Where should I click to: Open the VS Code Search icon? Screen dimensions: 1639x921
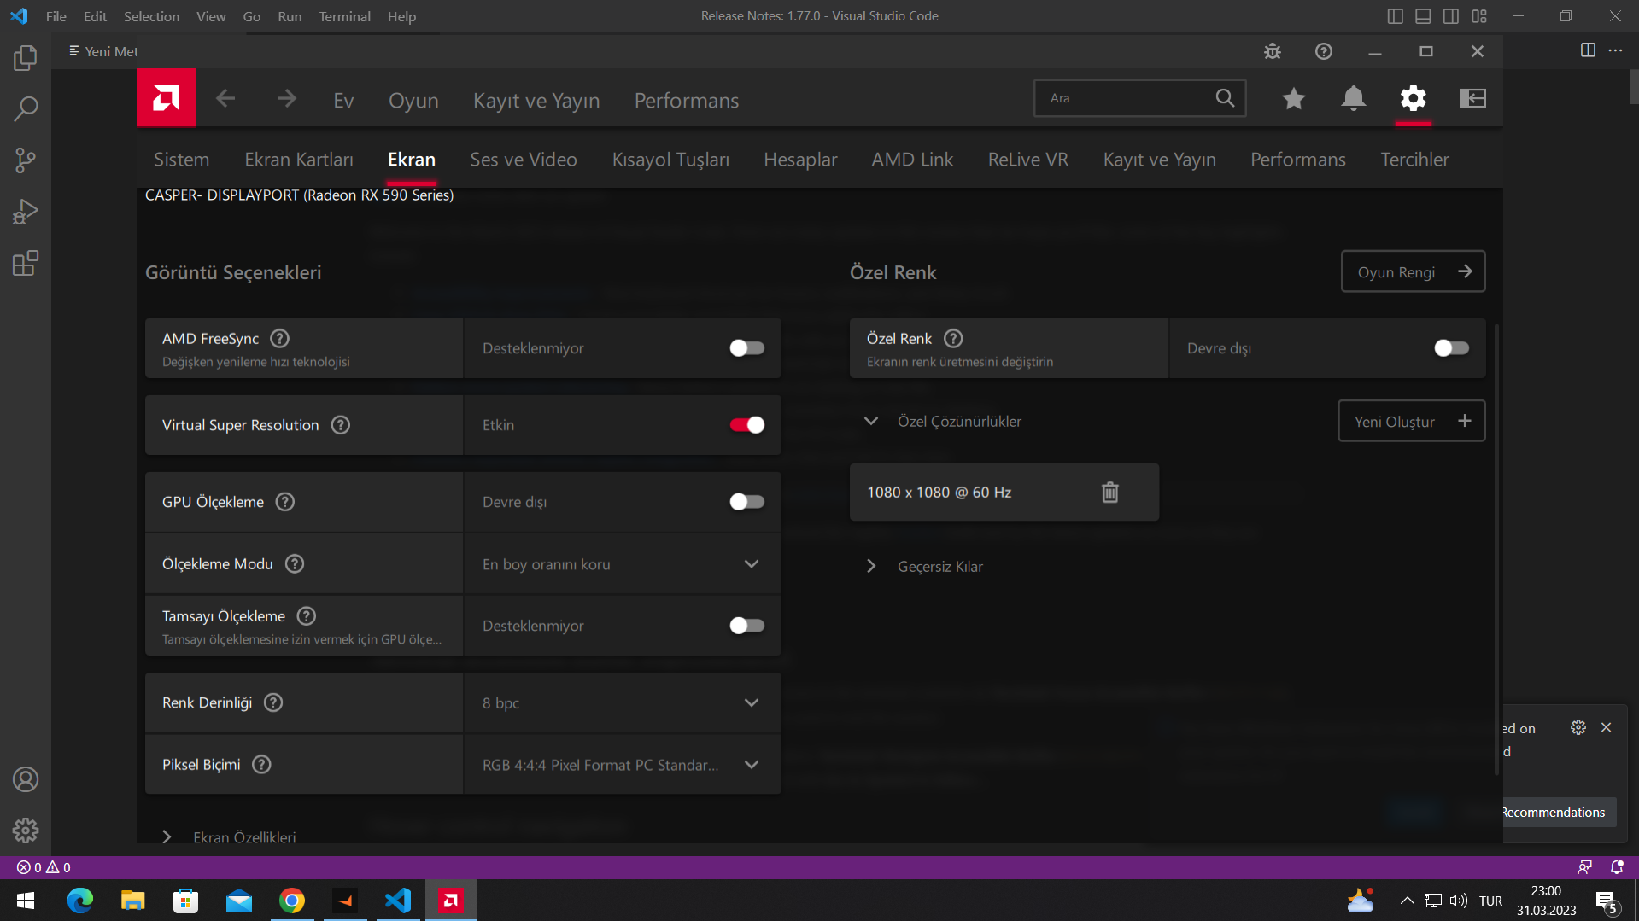tap(26, 109)
